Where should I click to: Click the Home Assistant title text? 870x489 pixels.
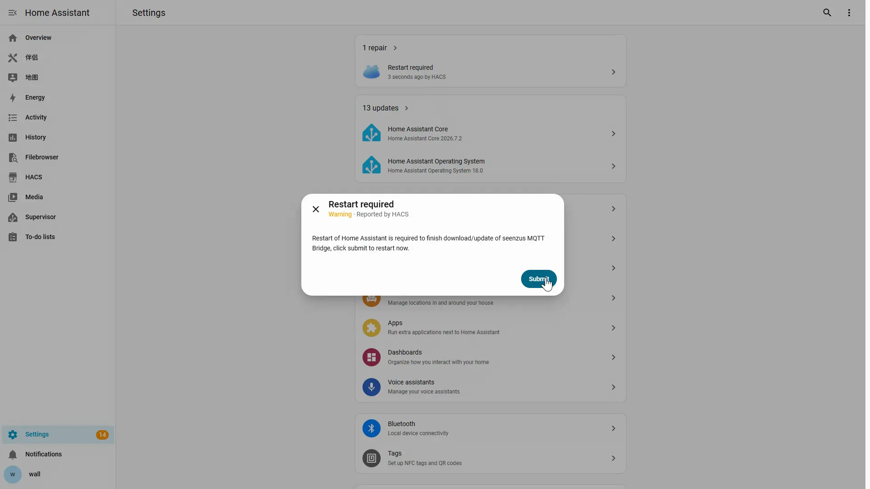point(57,13)
